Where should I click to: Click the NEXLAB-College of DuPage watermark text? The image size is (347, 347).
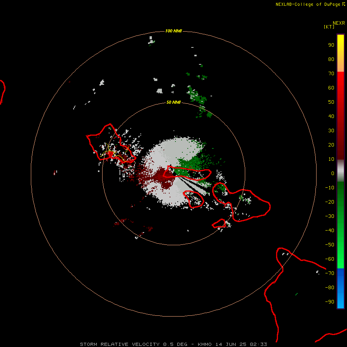(310, 4)
